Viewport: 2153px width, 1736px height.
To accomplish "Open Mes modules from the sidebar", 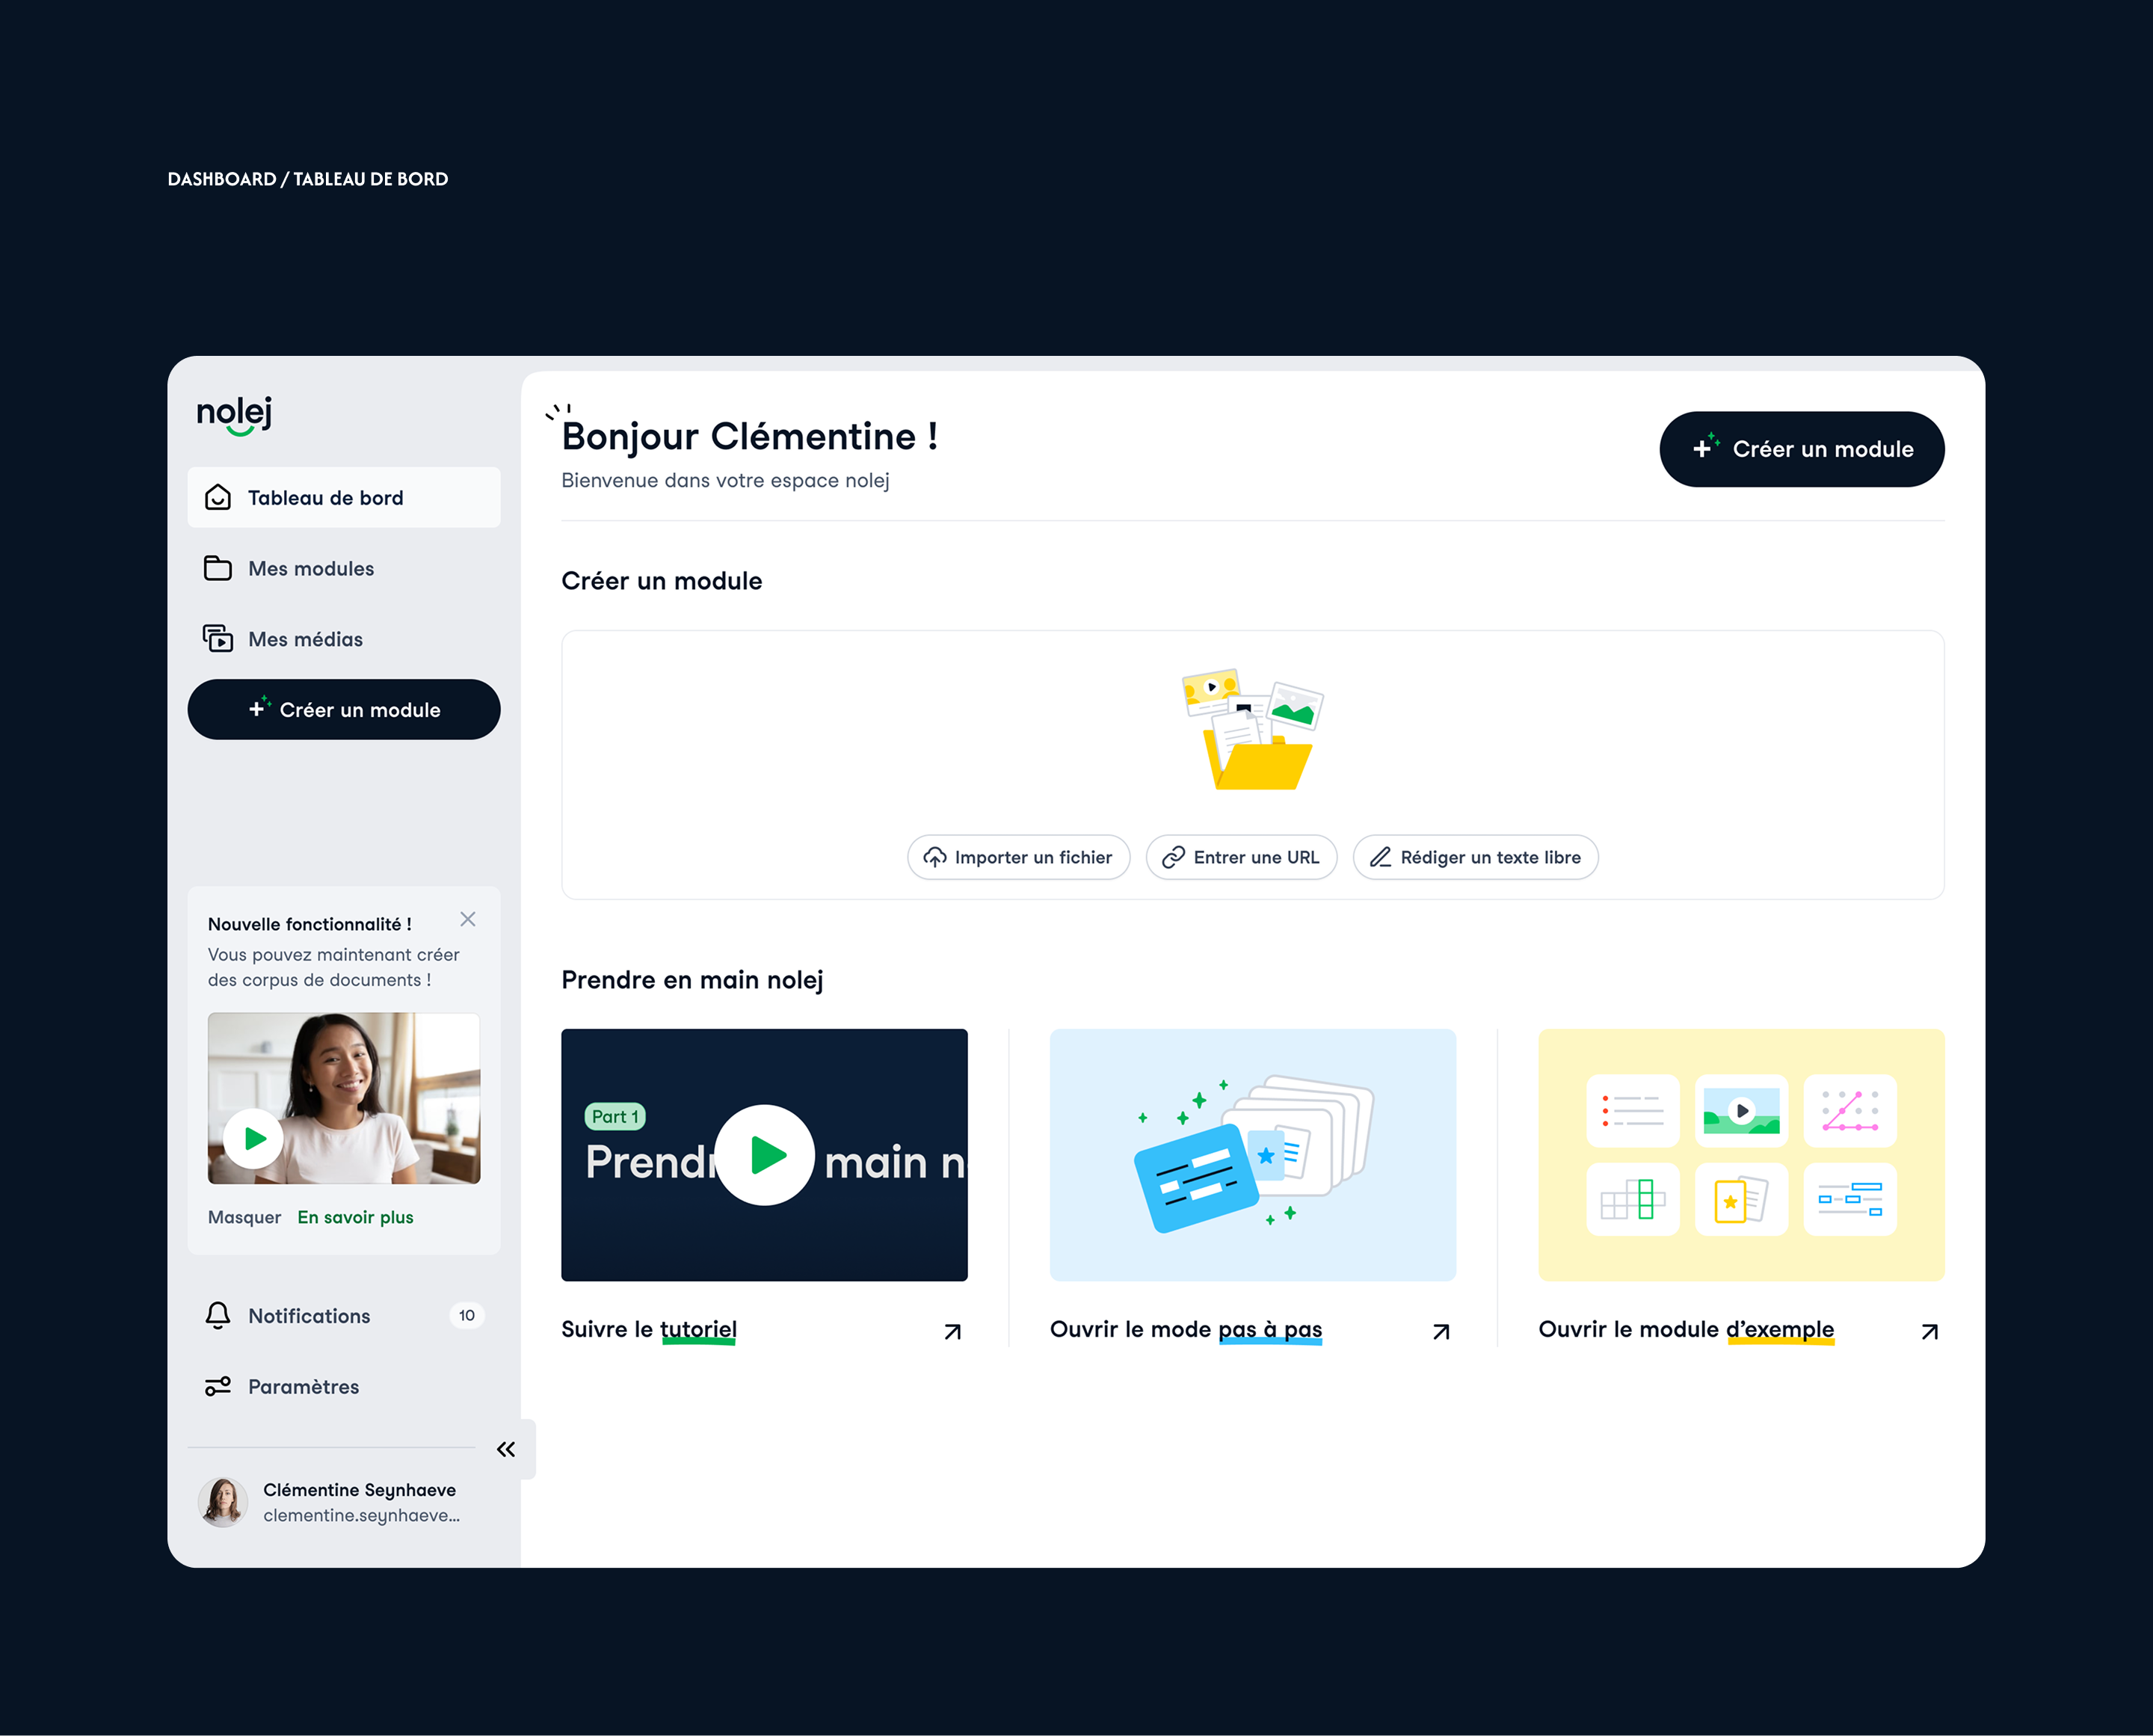I will tap(310, 568).
